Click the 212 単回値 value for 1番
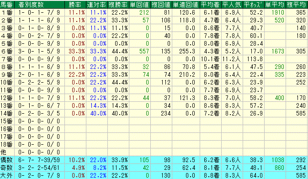This screenshot has height=179, width=308. (x=144, y=13)
